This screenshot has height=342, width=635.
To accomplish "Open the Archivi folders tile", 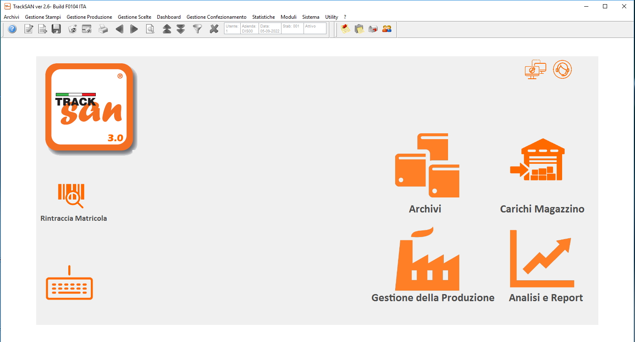I will click(x=427, y=165).
